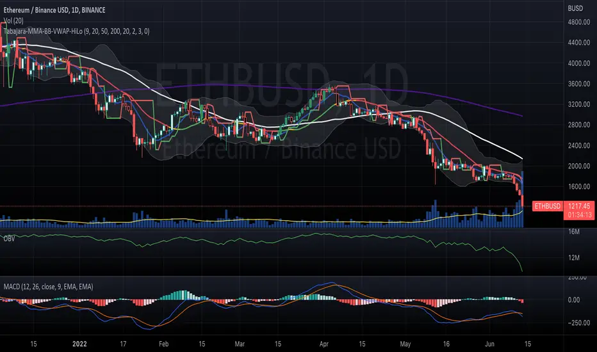This screenshot has height=352, width=597.
Task: Click the 16M OBV axis label
Action: pyautogui.click(x=574, y=232)
